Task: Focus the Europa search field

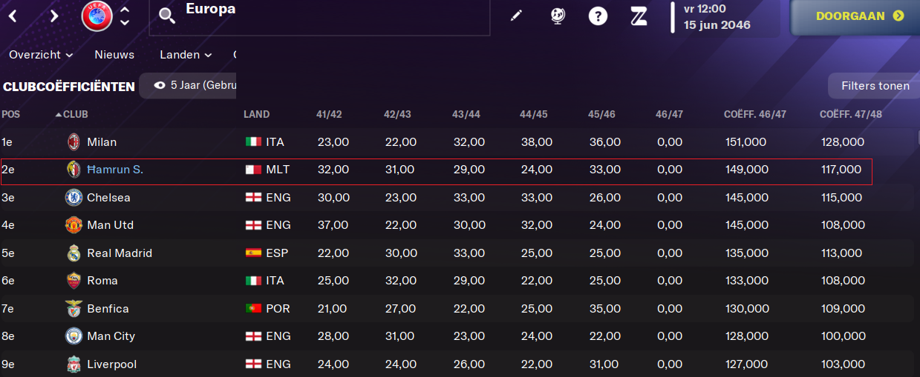Action: (319, 16)
